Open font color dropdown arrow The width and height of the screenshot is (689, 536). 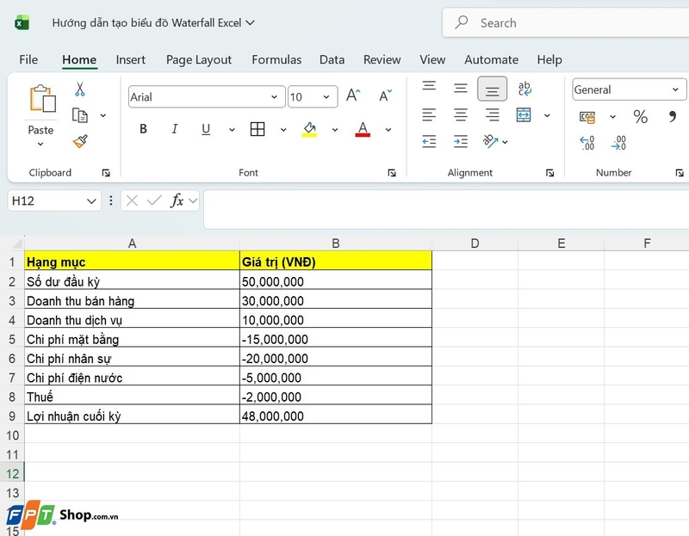(x=388, y=130)
